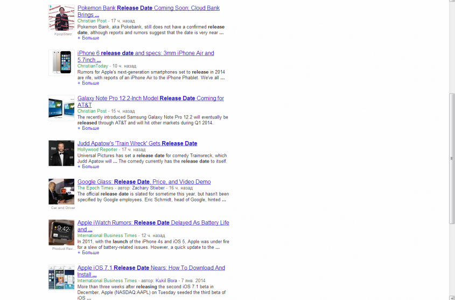The image size is (455, 300).
Task: Click the Judd Apatow photo thumbnail
Action: [x=61, y=153]
